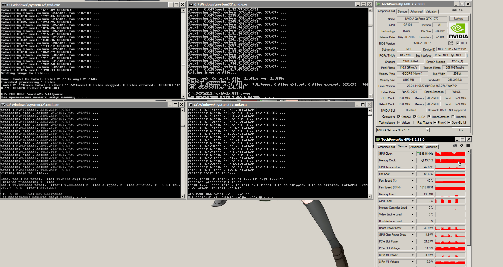Click the refresh icon in the lower GPU-Z Sensors window
This screenshot has width=503, height=267.
(x=461, y=146)
